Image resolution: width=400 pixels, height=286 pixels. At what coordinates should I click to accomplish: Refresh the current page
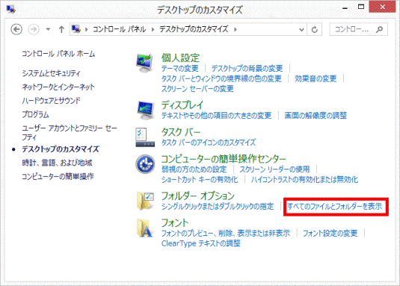315,30
